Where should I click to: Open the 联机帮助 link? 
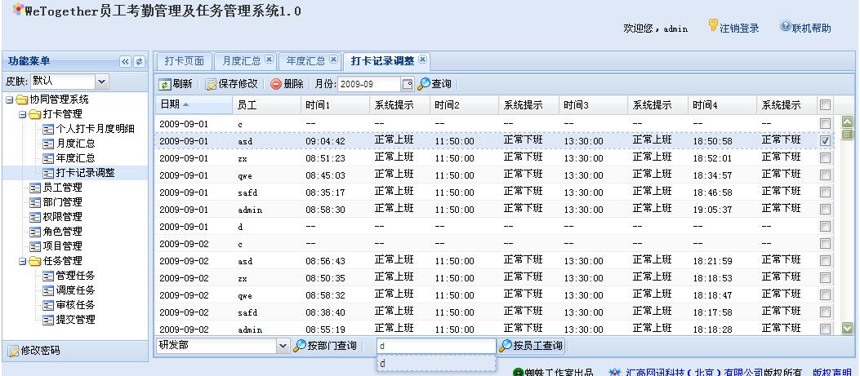pyautogui.click(x=811, y=29)
